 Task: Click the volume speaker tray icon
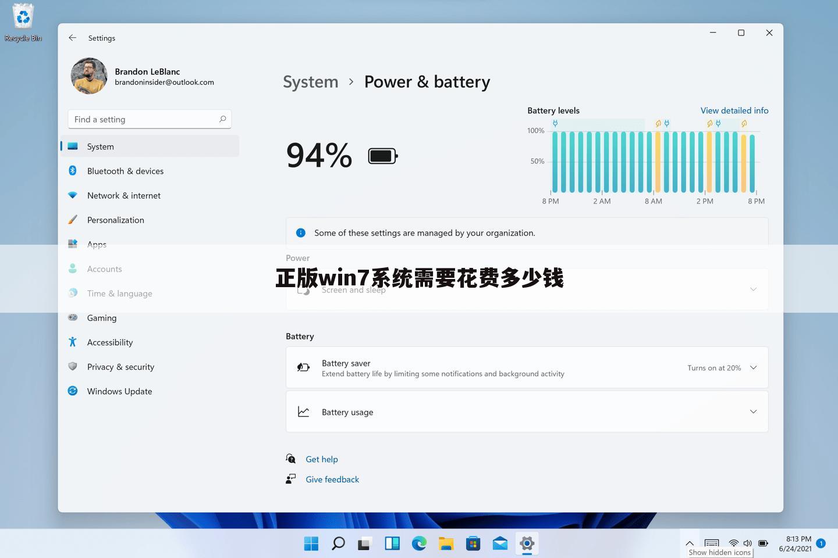(x=748, y=543)
